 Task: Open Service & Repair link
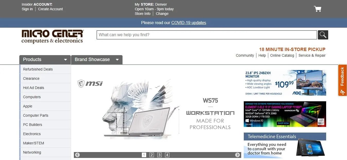click(x=312, y=55)
